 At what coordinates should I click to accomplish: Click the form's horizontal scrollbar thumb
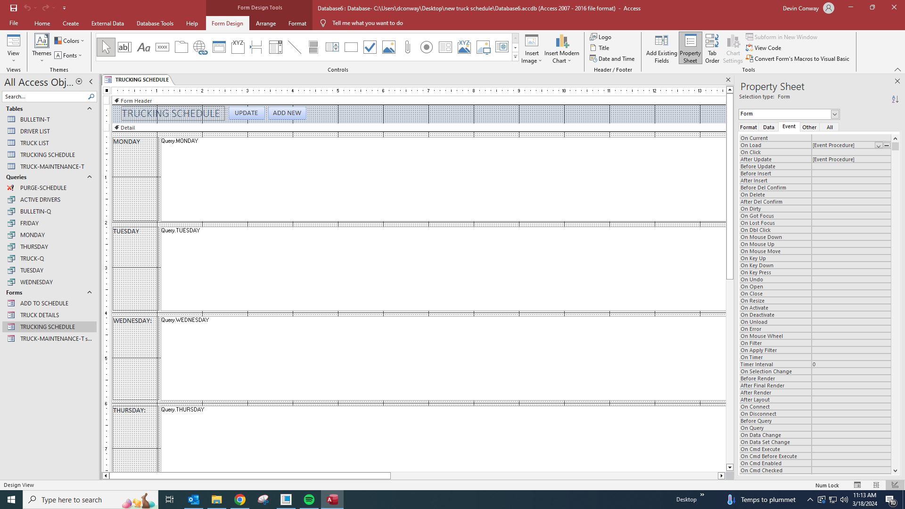point(250,476)
